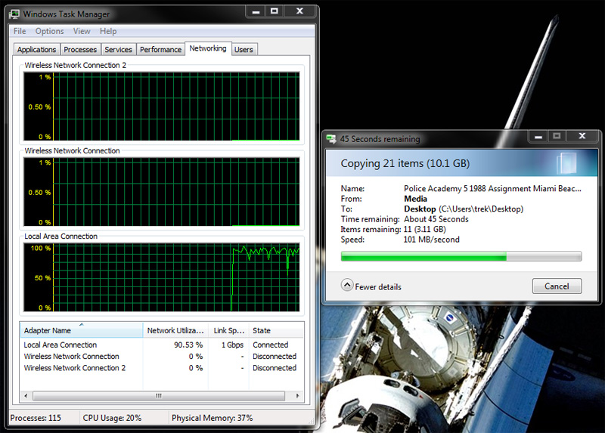Click the green copy progress bar
Screen dimensions: 605x433
coord(461,256)
